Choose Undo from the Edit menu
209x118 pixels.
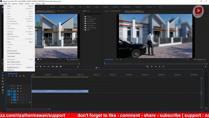[20, 6]
